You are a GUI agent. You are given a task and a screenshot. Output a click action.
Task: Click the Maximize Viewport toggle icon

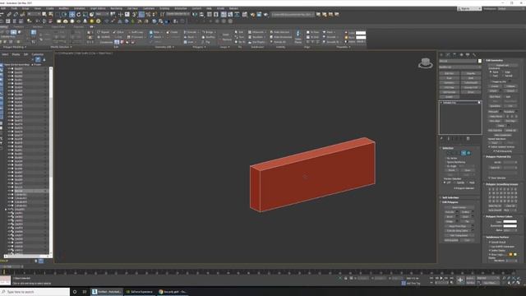click(x=519, y=283)
